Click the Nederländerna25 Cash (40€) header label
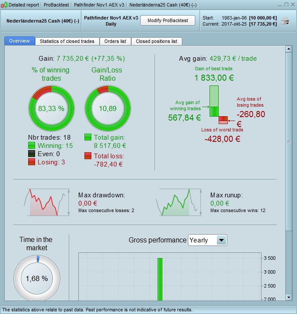297x314 pixels. tap(43, 21)
